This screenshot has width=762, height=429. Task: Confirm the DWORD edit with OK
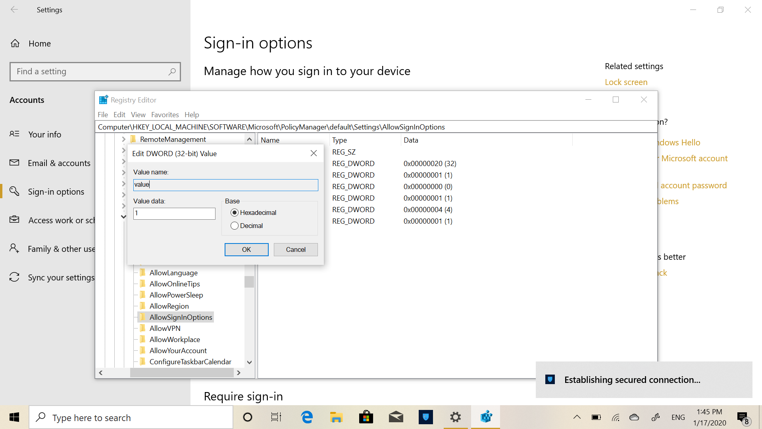click(x=246, y=249)
